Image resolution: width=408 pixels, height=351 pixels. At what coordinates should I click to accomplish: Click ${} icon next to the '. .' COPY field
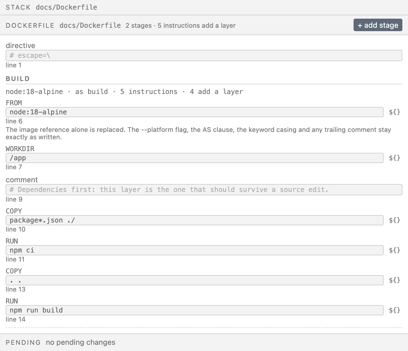point(394,280)
